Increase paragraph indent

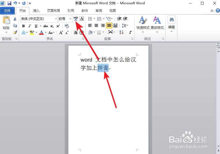click(125, 19)
